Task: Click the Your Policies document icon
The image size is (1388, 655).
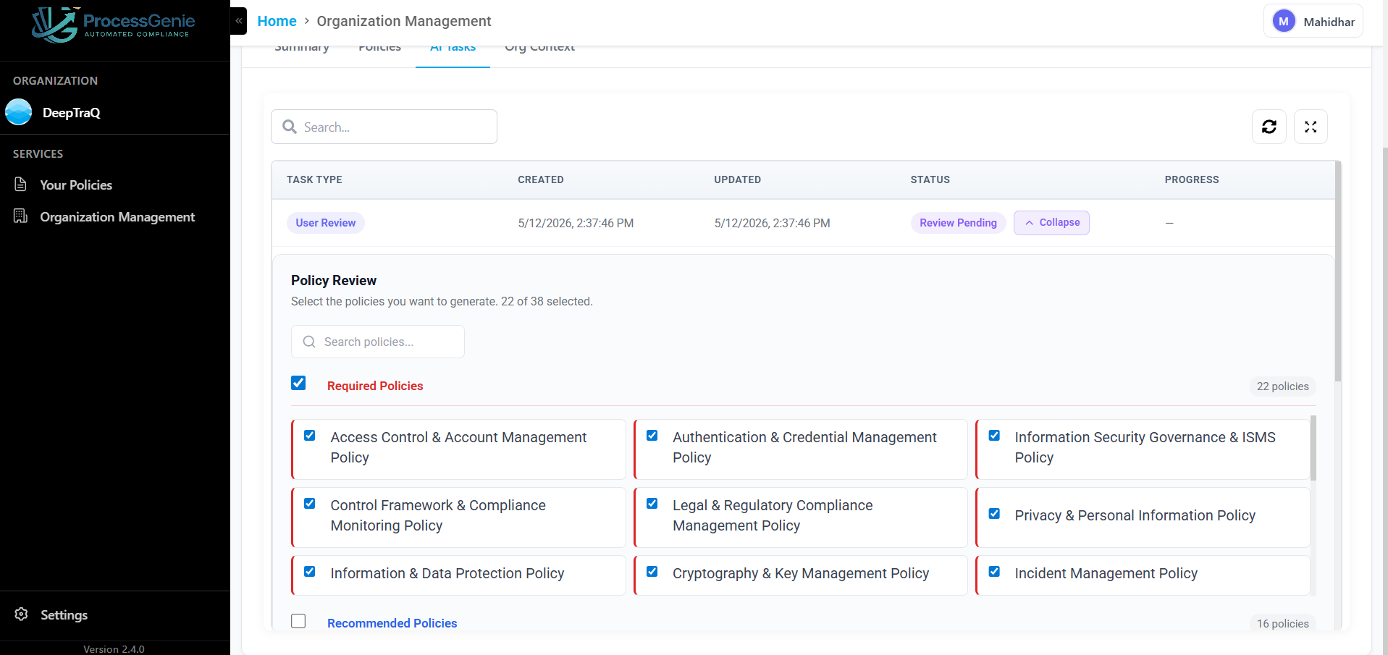Action: pos(21,185)
